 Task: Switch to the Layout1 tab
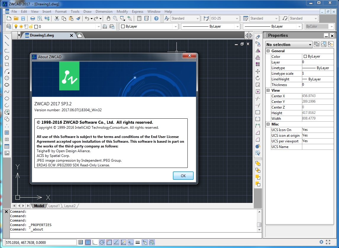(x=54, y=206)
